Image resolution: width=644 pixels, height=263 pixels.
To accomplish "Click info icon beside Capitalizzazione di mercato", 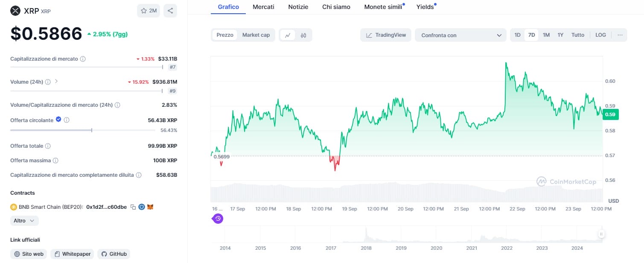I will (x=83, y=59).
